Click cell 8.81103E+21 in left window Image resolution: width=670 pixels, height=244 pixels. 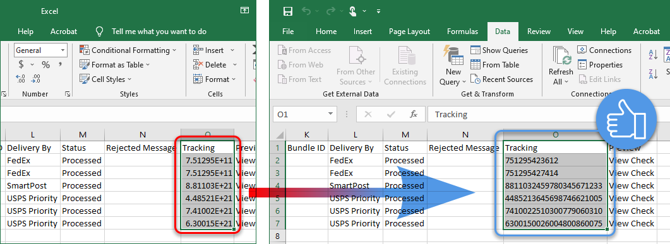point(207,185)
